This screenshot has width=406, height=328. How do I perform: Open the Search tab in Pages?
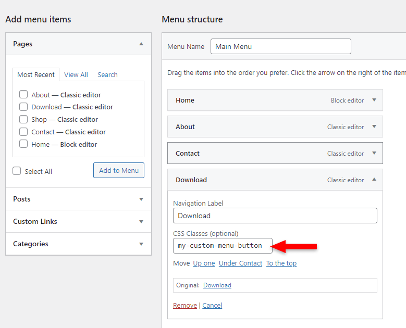(107, 74)
